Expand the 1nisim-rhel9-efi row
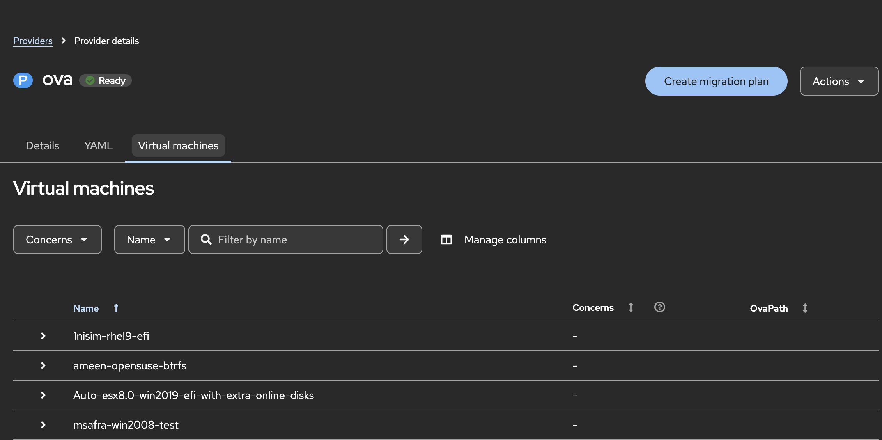The image size is (882, 440). tap(43, 336)
